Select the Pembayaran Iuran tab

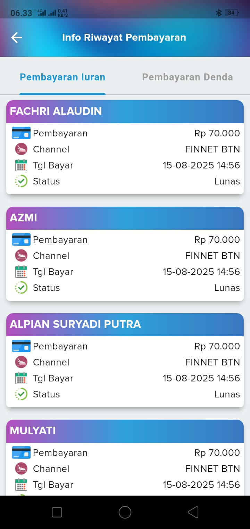(x=62, y=77)
